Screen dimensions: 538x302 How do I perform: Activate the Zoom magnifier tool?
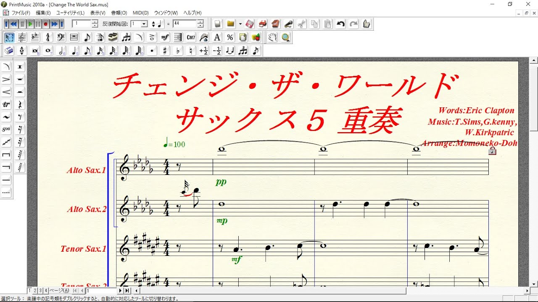[x=286, y=37]
